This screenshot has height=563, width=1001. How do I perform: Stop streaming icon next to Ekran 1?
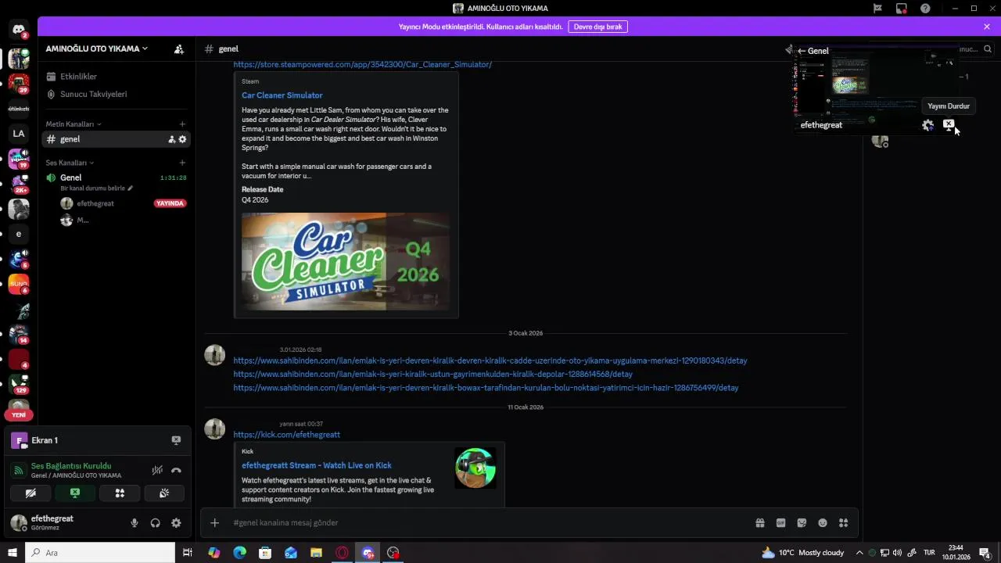[x=176, y=440]
